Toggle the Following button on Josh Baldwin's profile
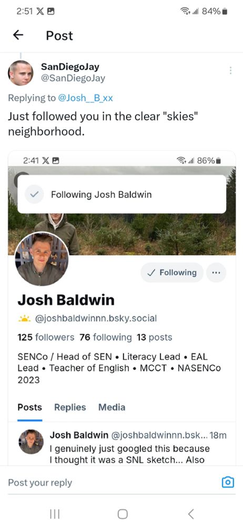 172,272
